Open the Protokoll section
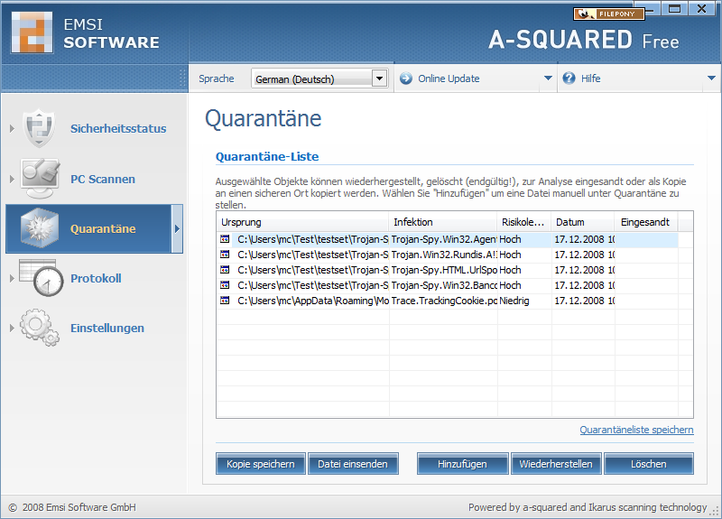This screenshot has height=519, width=722. 96,278
